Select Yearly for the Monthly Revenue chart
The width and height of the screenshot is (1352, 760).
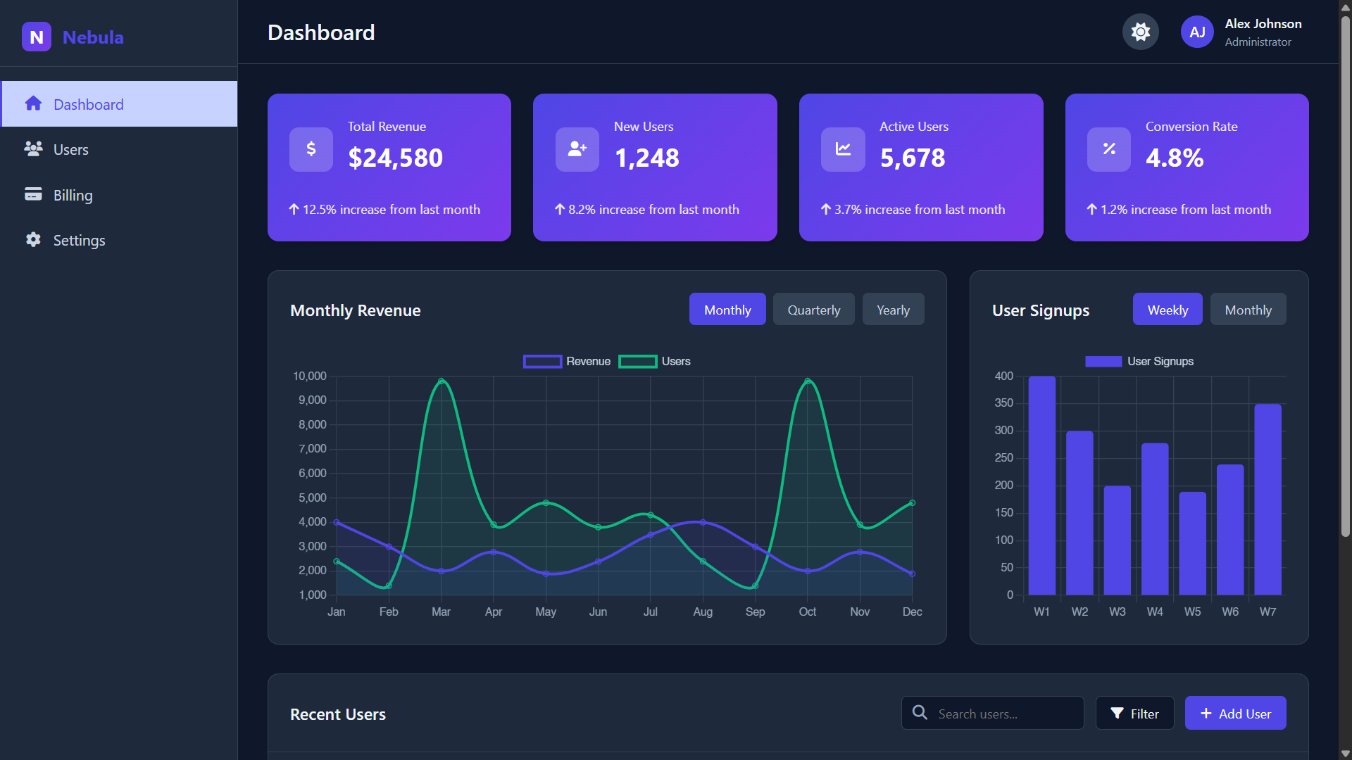click(x=892, y=309)
